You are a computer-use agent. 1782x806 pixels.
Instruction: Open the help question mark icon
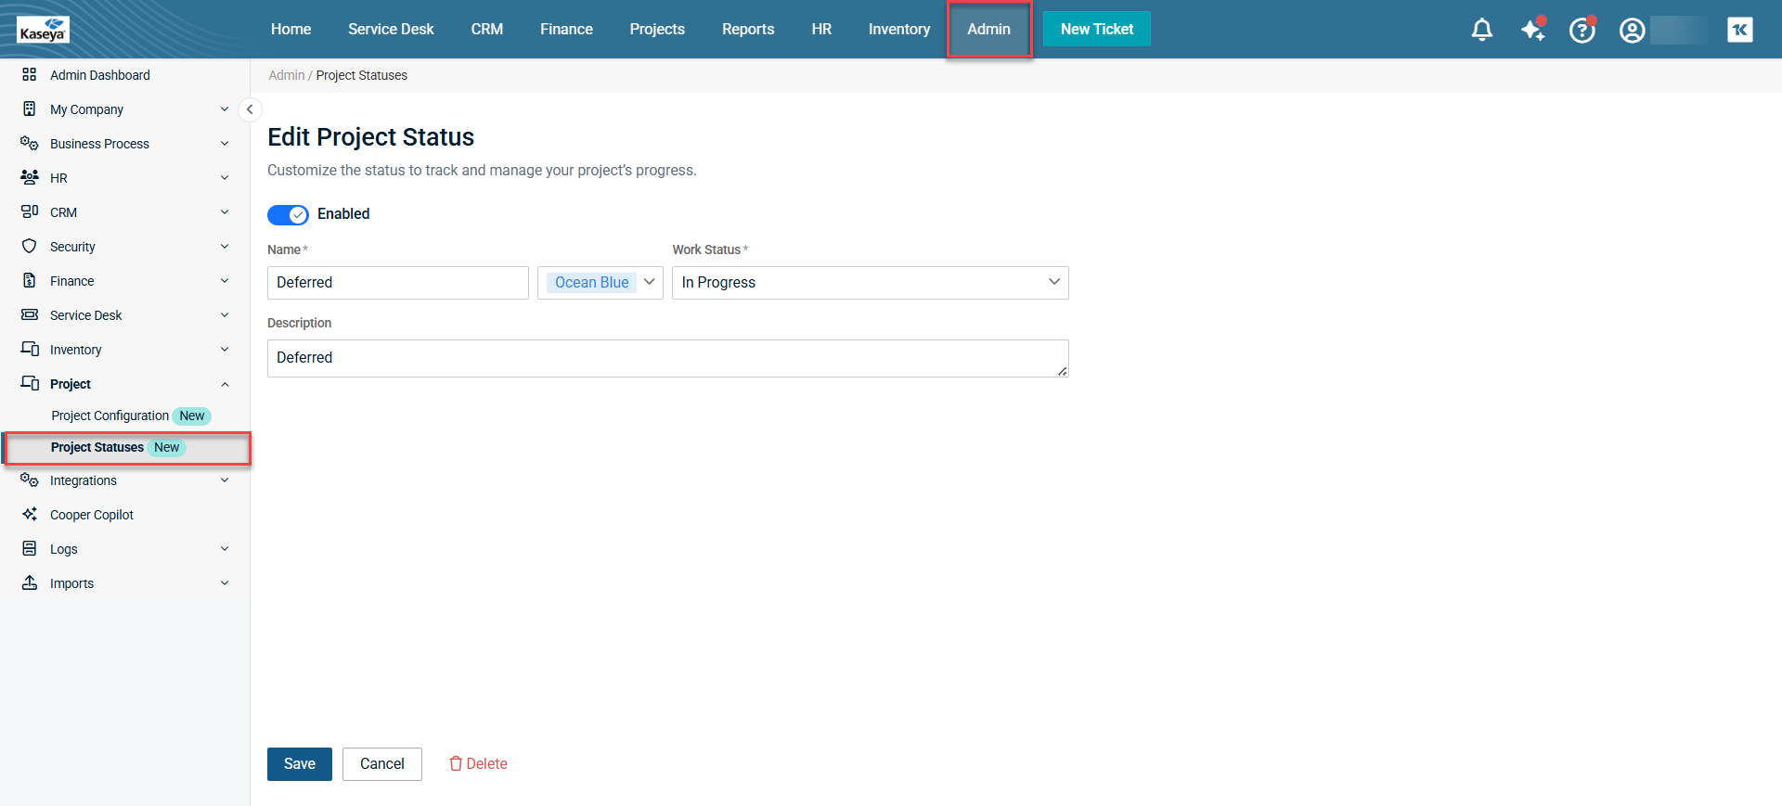[x=1582, y=31]
